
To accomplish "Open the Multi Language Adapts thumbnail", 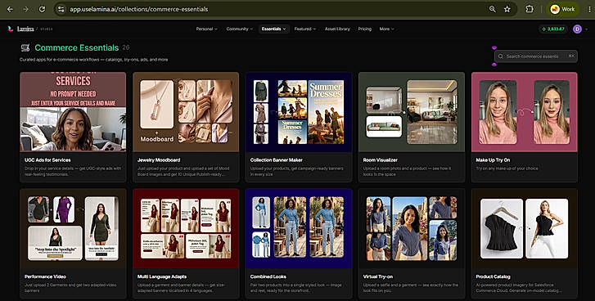I will 186,228.
